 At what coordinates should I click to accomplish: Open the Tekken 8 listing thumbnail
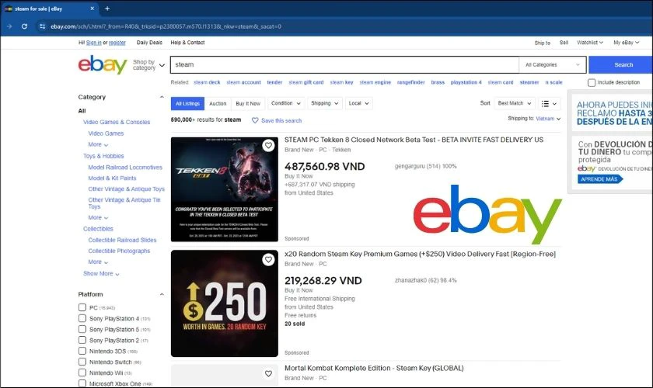(x=225, y=189)
